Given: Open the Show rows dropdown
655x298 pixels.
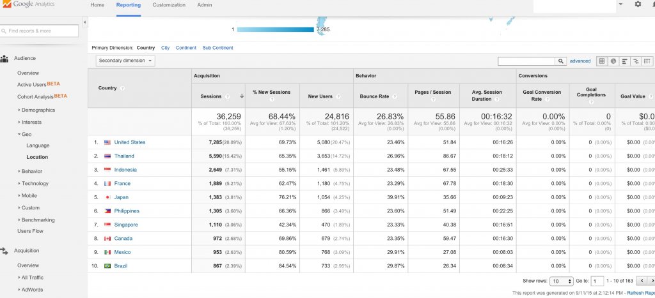Looking at the screenshot, I should coord(562,281).
